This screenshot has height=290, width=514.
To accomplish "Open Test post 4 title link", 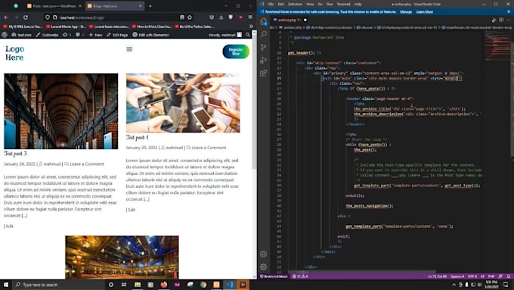I will [x=137, y=137].
